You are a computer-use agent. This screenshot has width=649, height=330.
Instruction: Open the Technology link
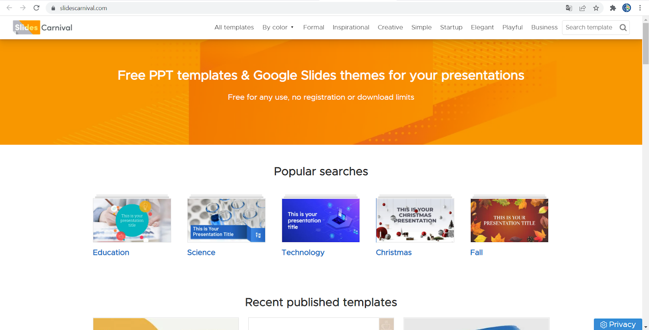303,252
